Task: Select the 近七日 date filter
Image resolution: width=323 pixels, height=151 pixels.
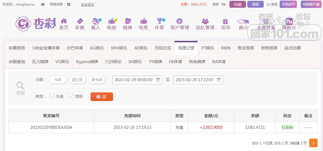Action: [97, 80]
